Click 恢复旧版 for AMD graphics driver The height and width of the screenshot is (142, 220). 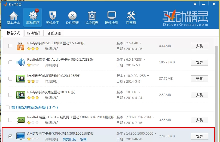click(69, 139)
